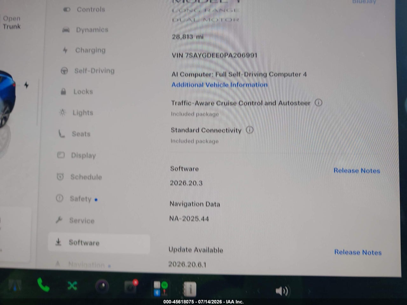Image resolution: width=407 pixels, height=305 pixels.
Task: Tap the Navigation Data label
Action: [x=195, y=204]
